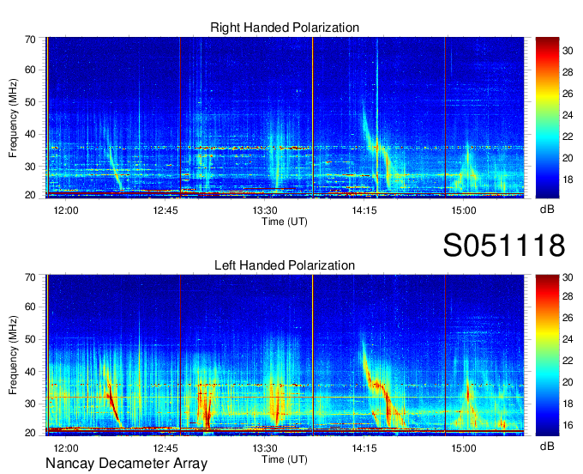Click the 50 MHz tick on Left Handed frequency axis
The height and width of the screenshot is (474, 583).
point(30,339)
